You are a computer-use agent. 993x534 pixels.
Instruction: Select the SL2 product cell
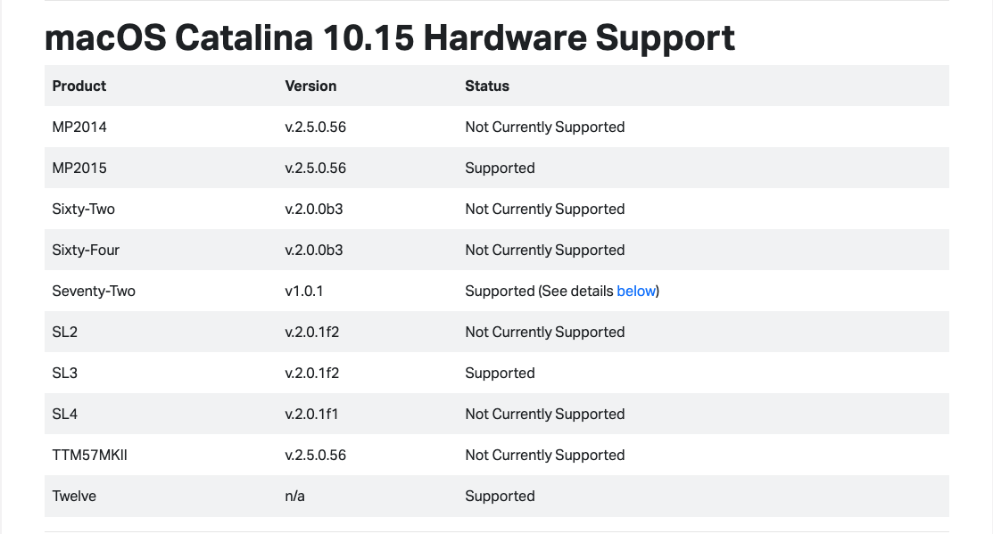pyautogui.click(x=64, y=333)
